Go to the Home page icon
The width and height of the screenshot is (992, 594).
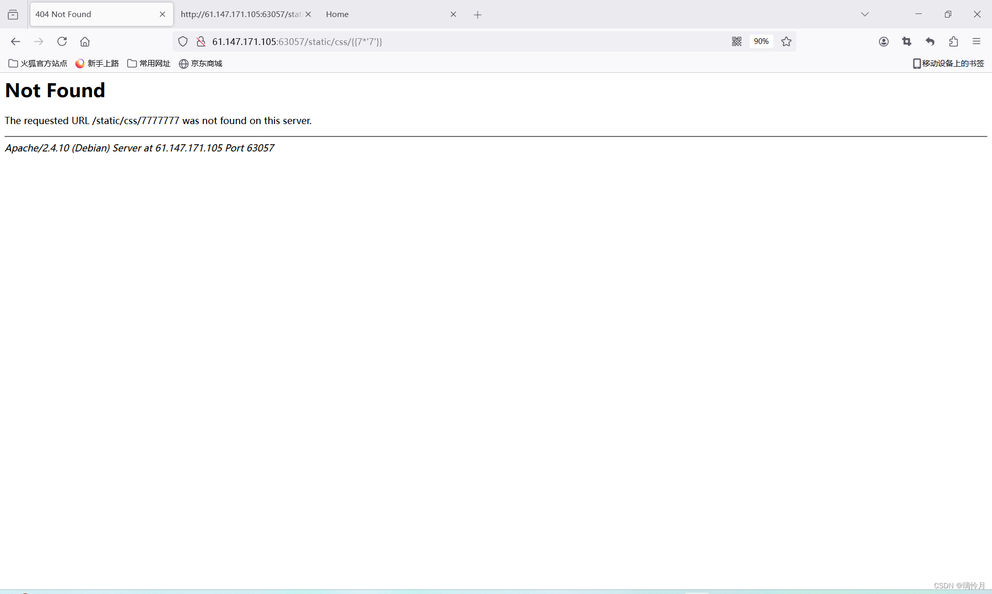[x=85, y=41]
